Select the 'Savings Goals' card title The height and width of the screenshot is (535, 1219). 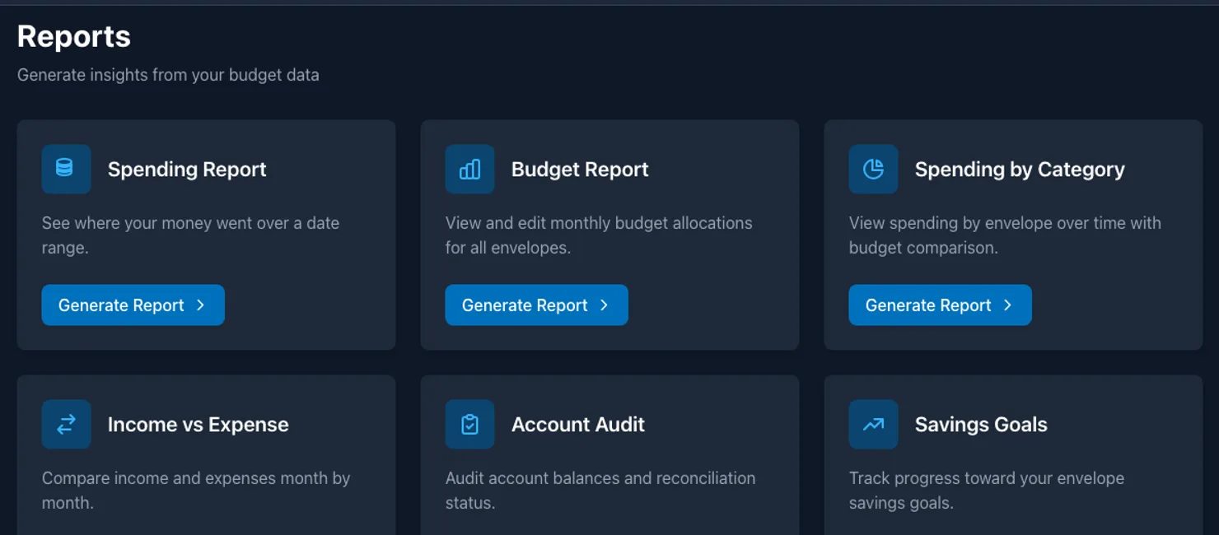coord(981,425)
